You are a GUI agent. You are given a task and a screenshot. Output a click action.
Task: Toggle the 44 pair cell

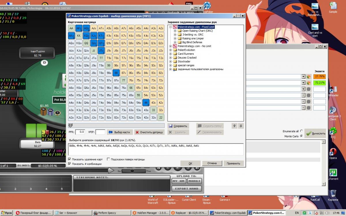coord(146,103)
